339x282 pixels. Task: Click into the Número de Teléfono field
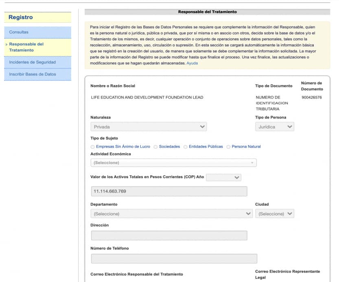pos(174,259)
